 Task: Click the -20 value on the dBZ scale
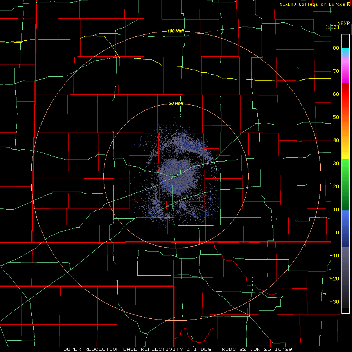[x=334, y=278]
